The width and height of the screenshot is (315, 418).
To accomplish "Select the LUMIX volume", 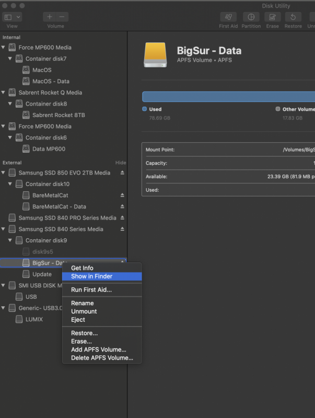I will coord(34,319).
